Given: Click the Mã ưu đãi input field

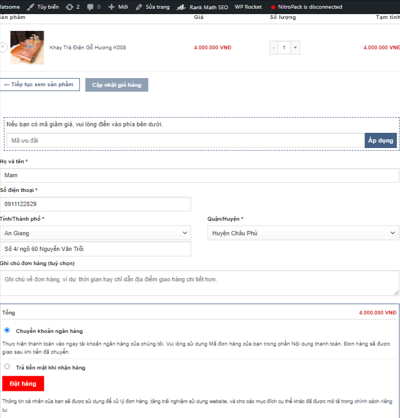Looking at the screenshot, I should click(185, 140).
